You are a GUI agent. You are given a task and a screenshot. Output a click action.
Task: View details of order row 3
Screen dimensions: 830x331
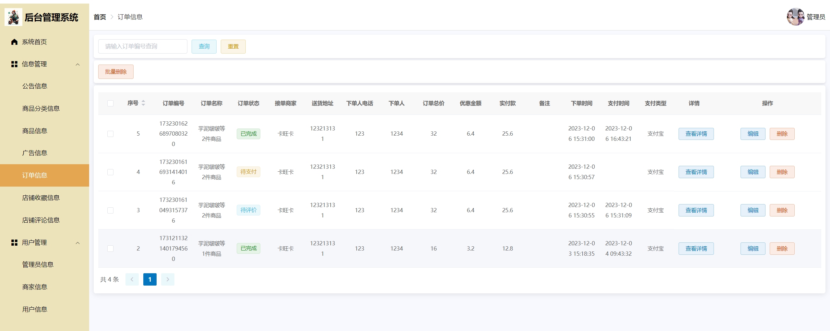coord(696,210)
